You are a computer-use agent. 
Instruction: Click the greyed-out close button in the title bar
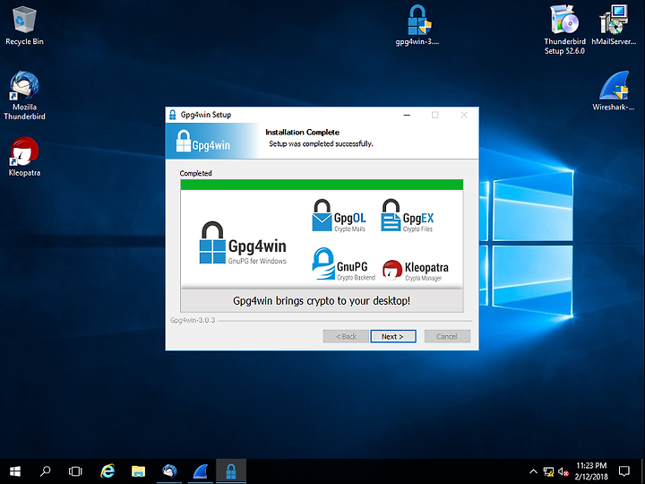pyautogui.click(x=464, y=115)
